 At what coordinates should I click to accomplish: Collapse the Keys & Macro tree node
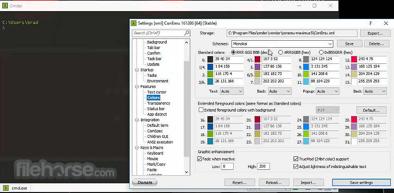(137, 148)
